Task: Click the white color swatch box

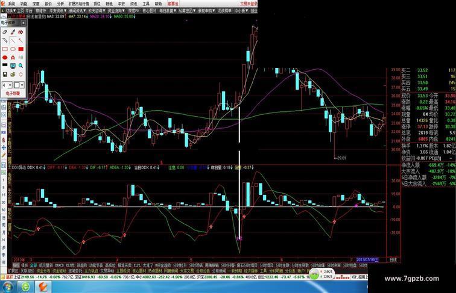Action: click(x=16, y=85)
